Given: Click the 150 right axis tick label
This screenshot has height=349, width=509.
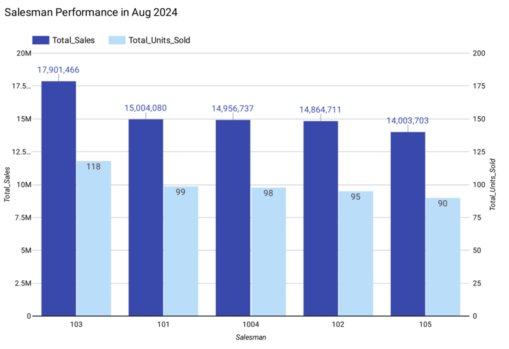Looking at the screenshot, I should tap(479, 119).
